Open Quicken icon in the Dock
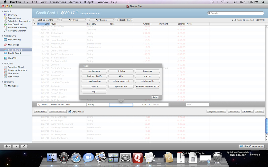268x167 pixels. (137, 158)
